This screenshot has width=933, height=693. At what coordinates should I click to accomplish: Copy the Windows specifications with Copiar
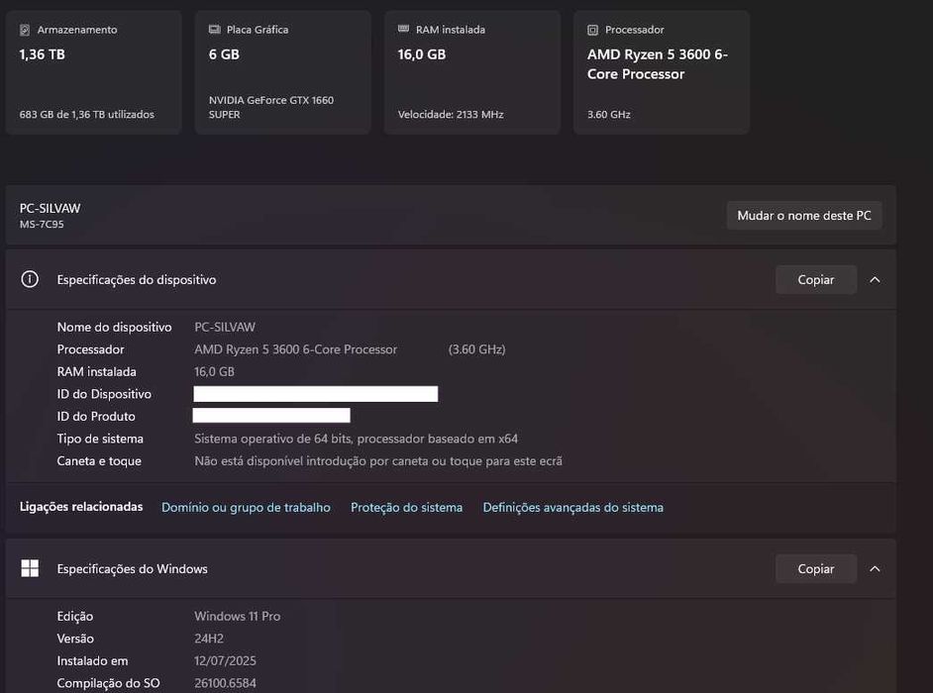pos(816,568)
